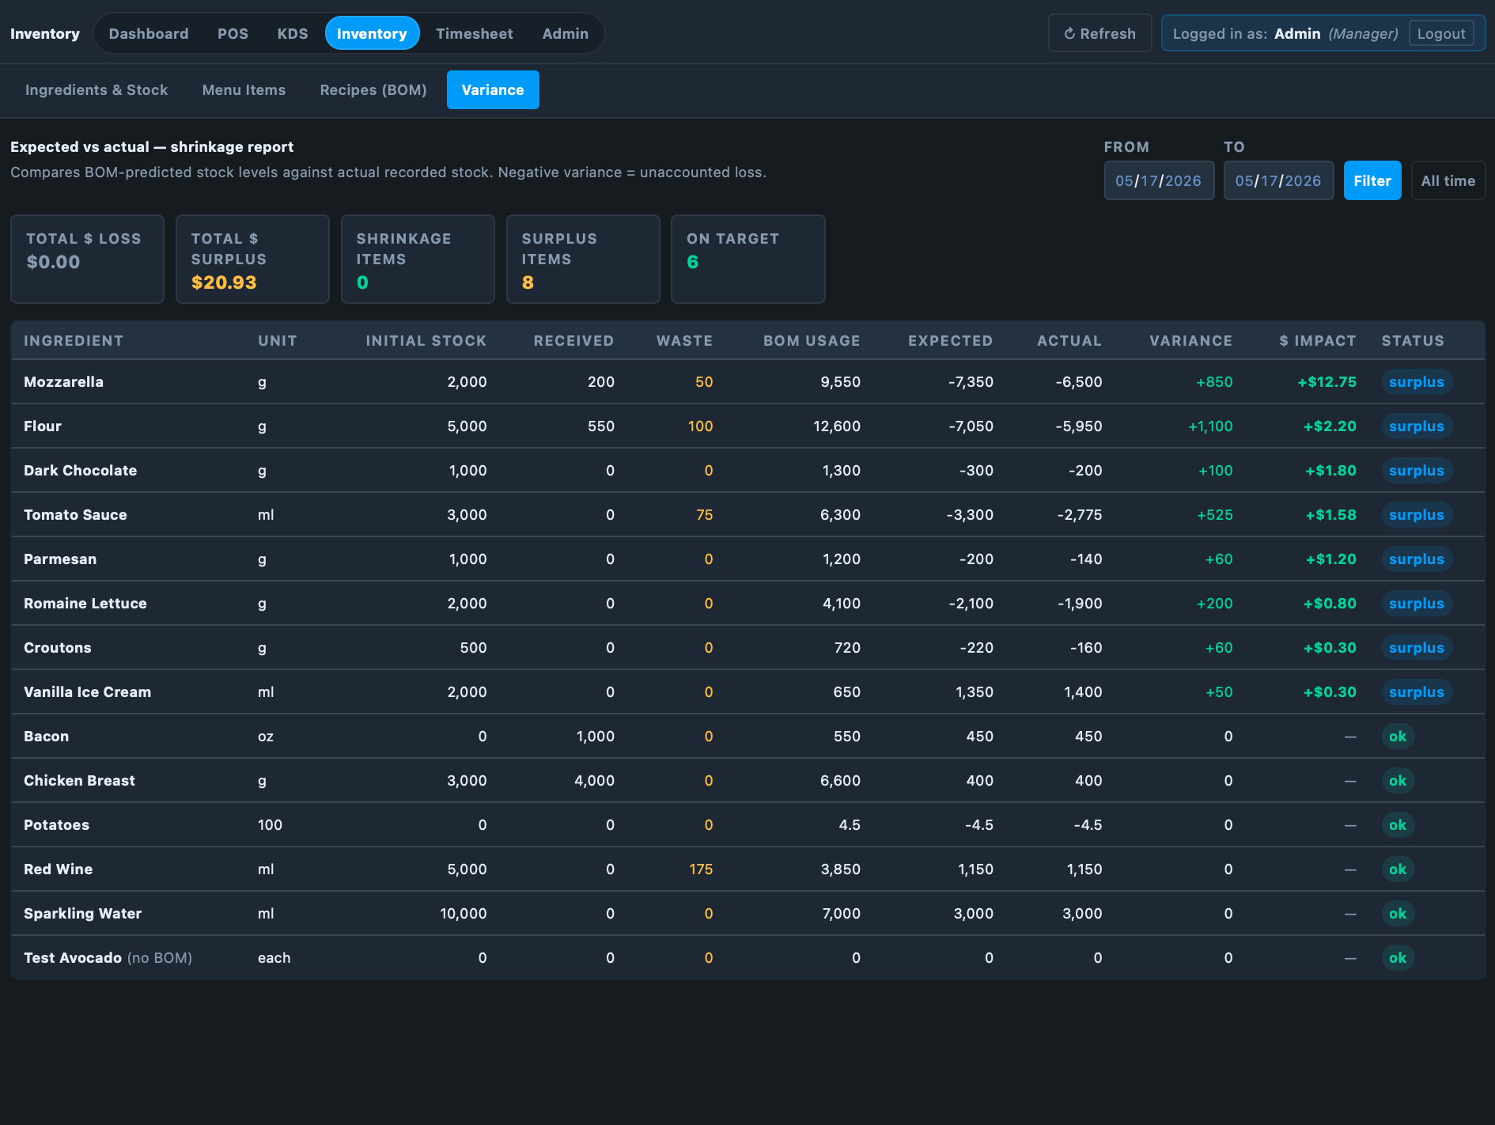
Task: Select the Romaine Lettuce ingredient name
Action: pos(85,603)
